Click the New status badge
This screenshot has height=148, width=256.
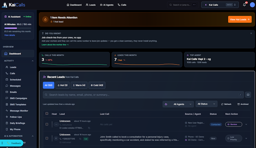click(x=213, y=138)
